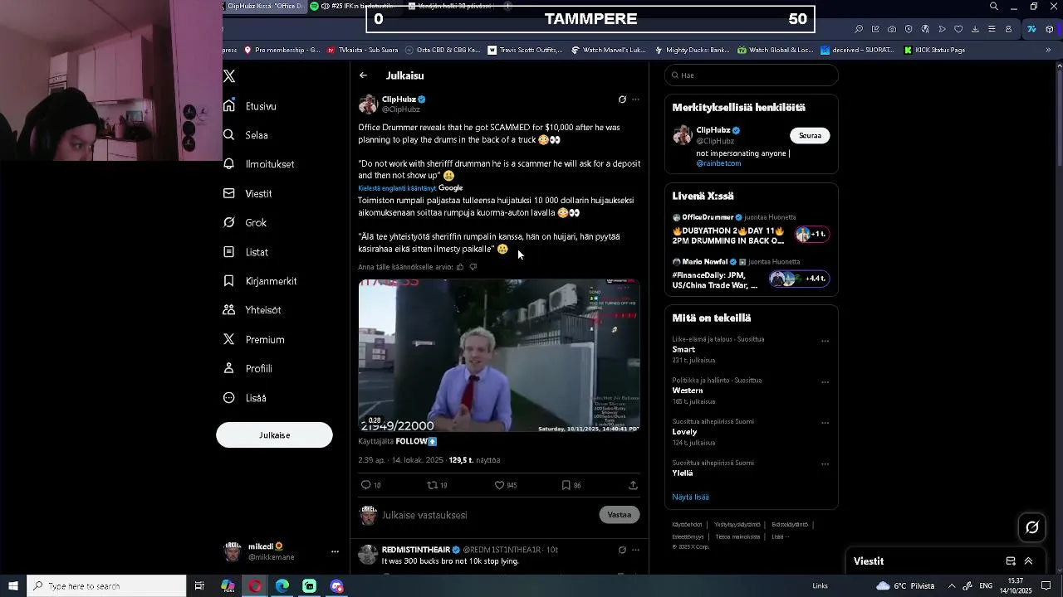Image resolution: width=1063 pixels, height=597 pixels.
Task: Click thumbs down on translation rating
Action: click(x=473, y=267)
